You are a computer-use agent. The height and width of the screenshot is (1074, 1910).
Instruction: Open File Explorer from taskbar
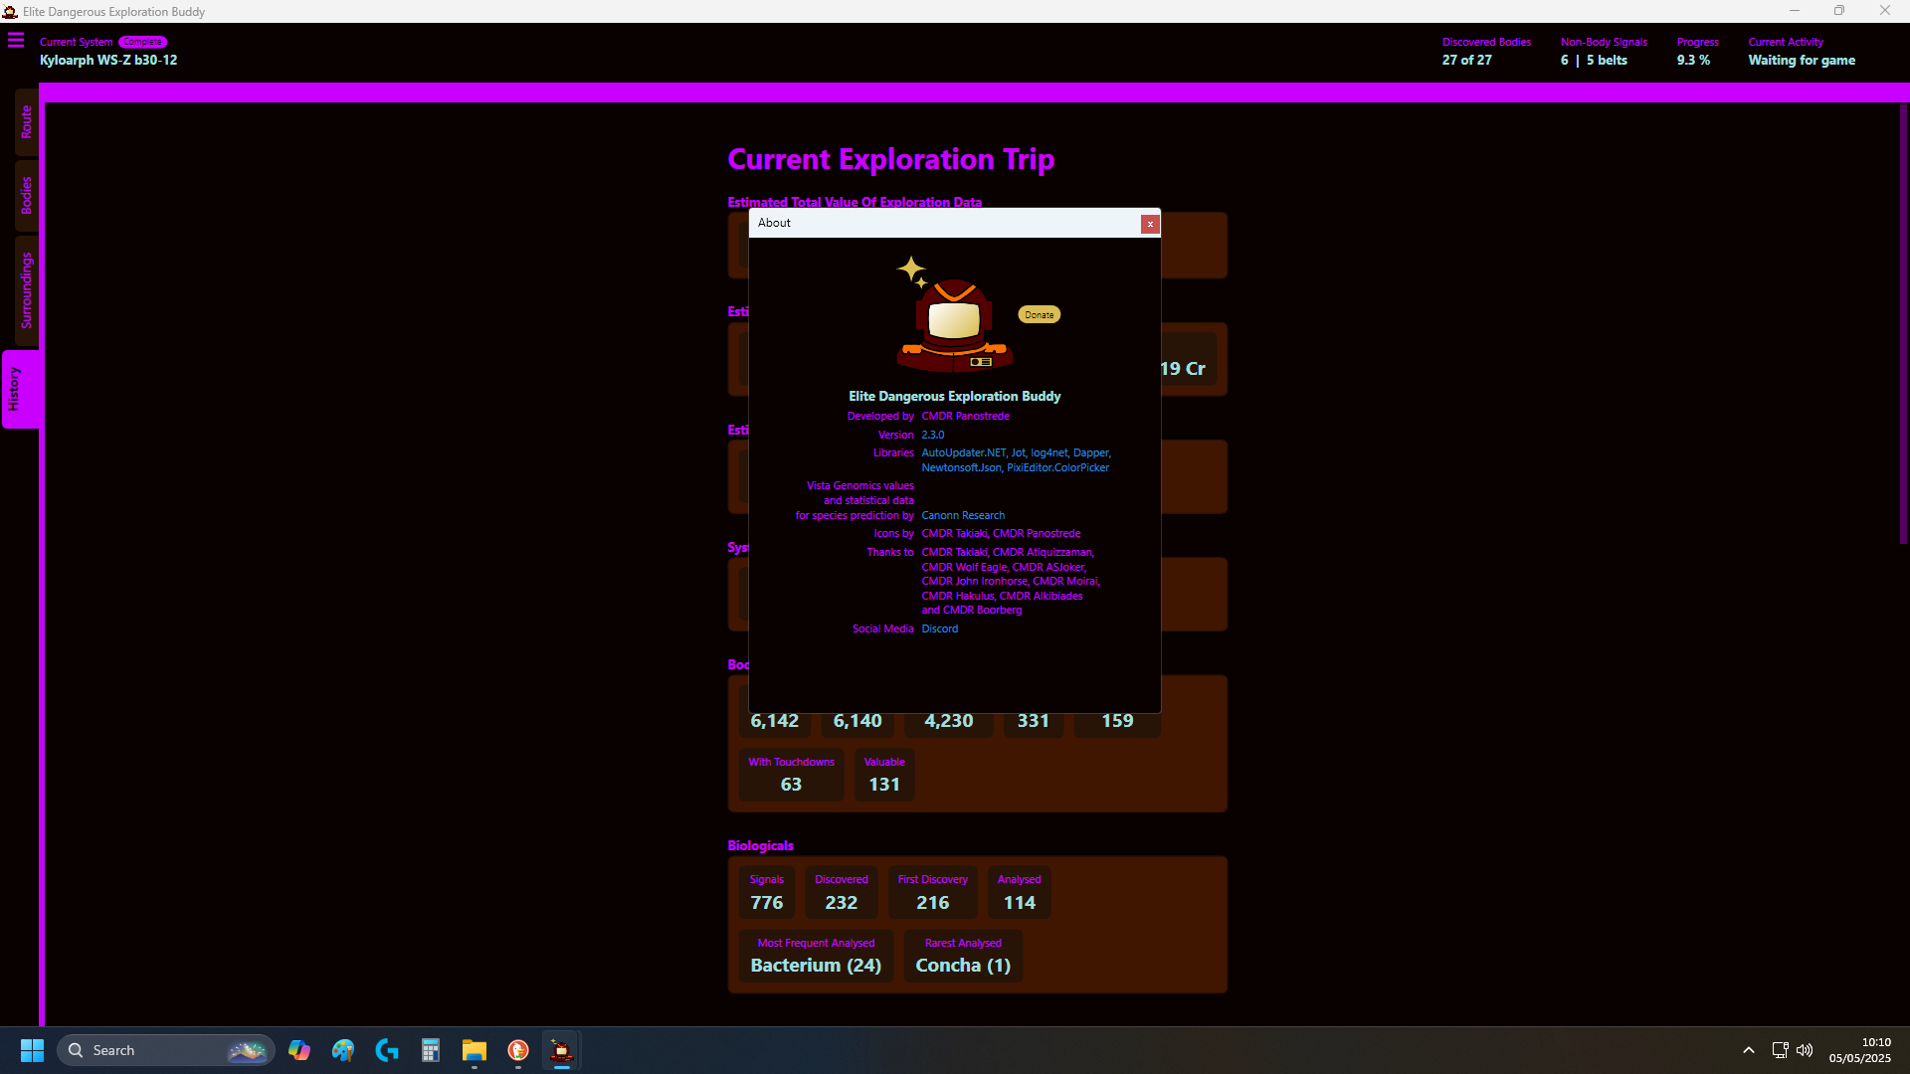[475, 1050]
